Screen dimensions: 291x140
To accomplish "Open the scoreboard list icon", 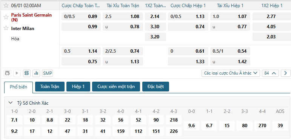I will [x=27, y=73].
